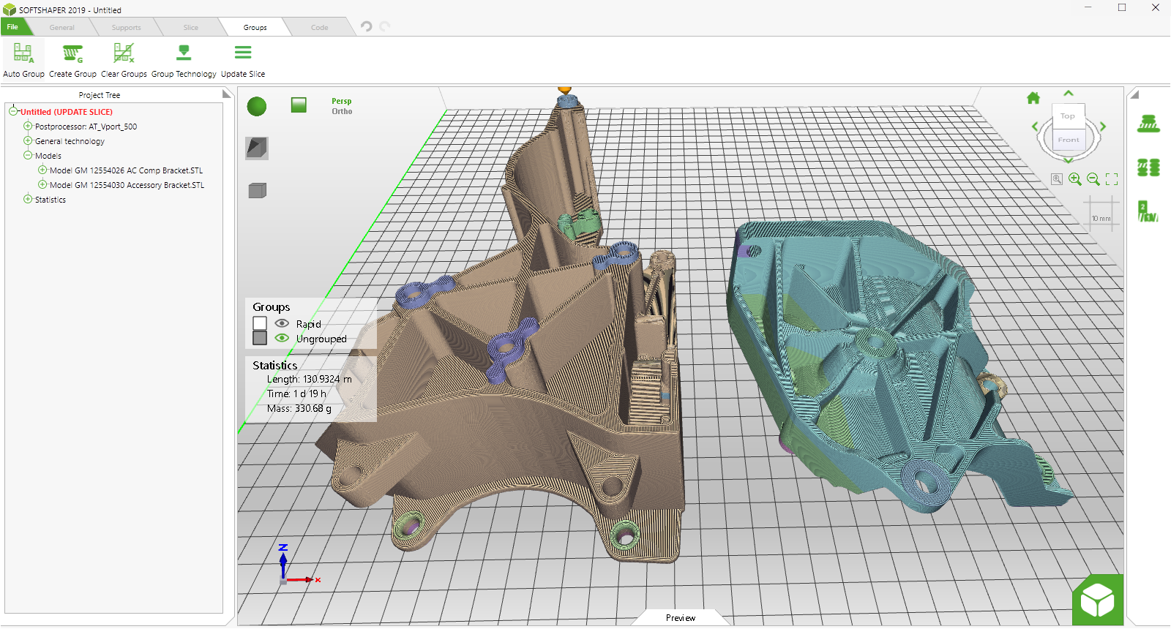Screen dimensions: 1171x629
Task: Select Postprocessor: AT_Vport_500 tree item
Action: pos(86,127)
